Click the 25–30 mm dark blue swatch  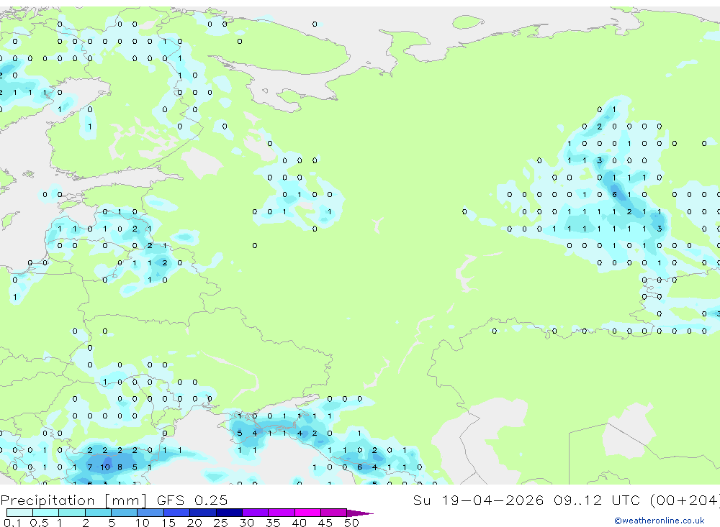229,513
